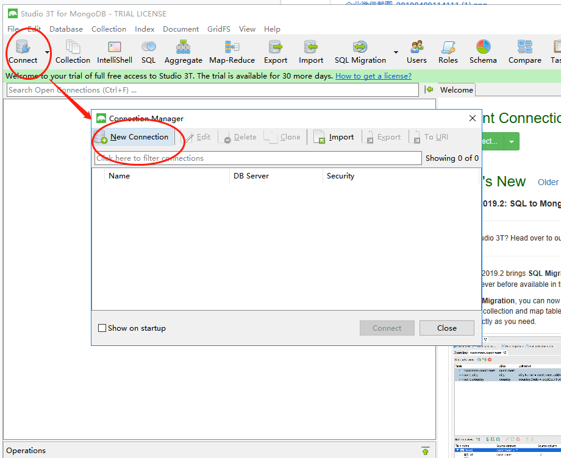
Task: Switch to the Welcome tab
Action: click(x=457, y=90)
